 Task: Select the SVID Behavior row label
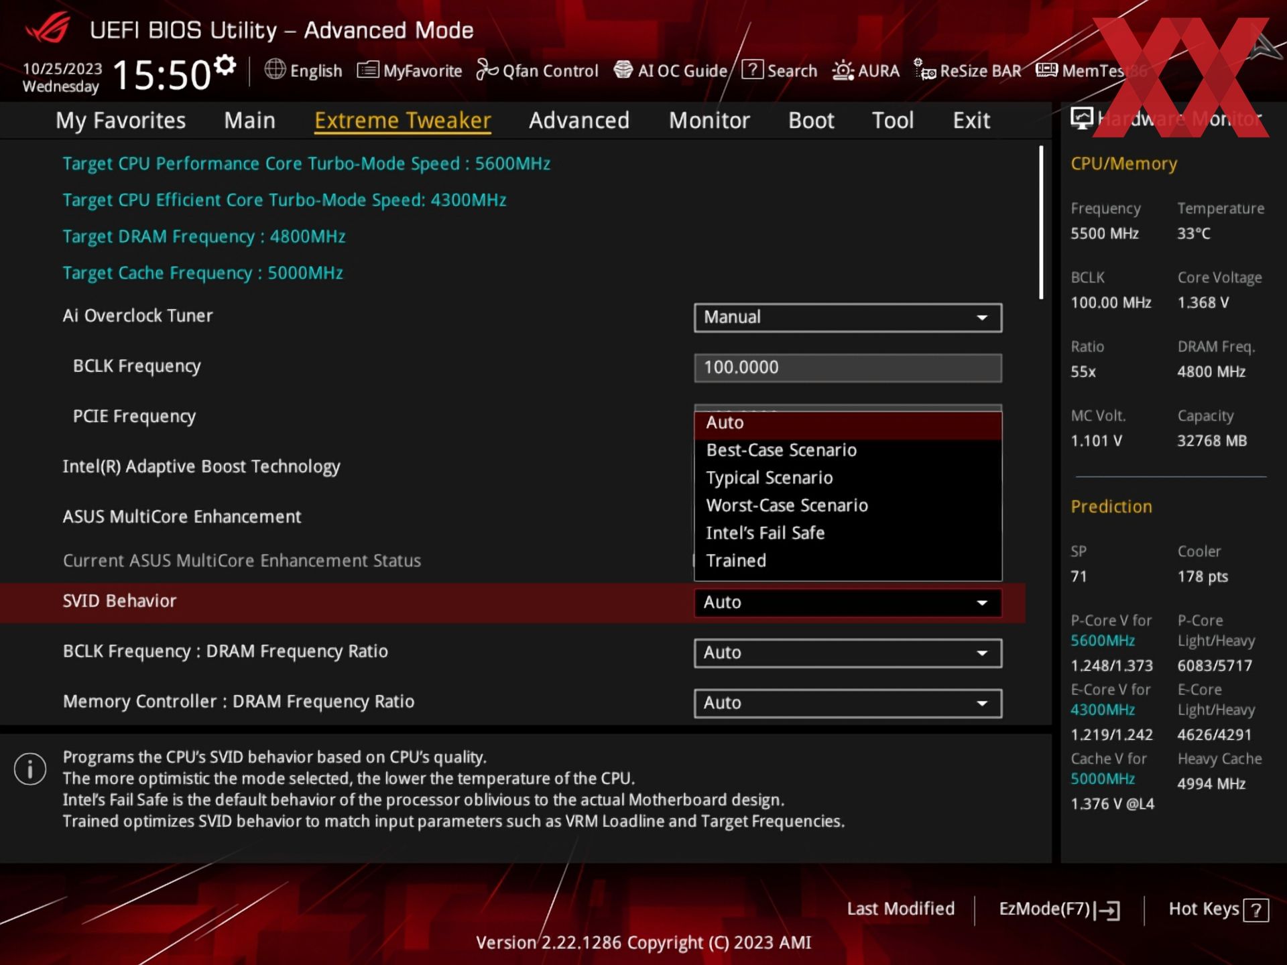pyautogui.click(x=119, y=601)
